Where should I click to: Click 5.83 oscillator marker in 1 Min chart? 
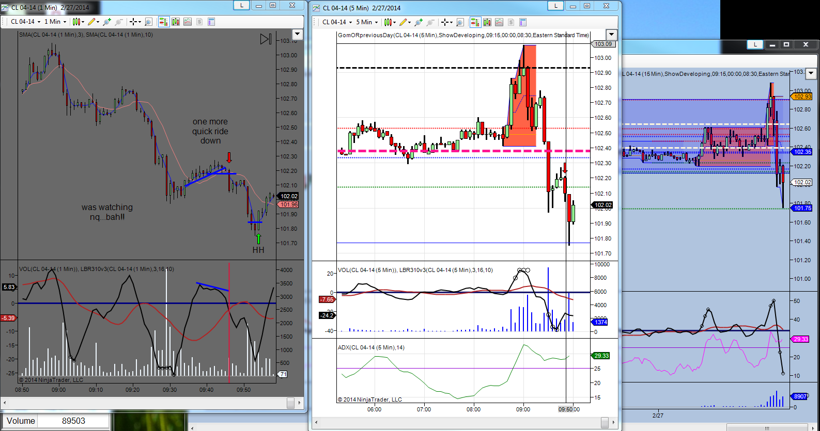(9, 287)
